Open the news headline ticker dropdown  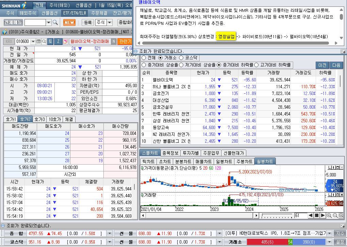tap(330, 233)
